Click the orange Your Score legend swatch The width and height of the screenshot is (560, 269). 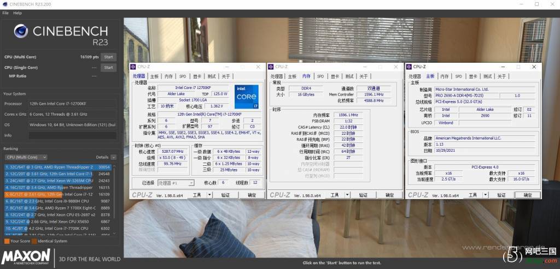pyautogui.click(x=7, y=241)
